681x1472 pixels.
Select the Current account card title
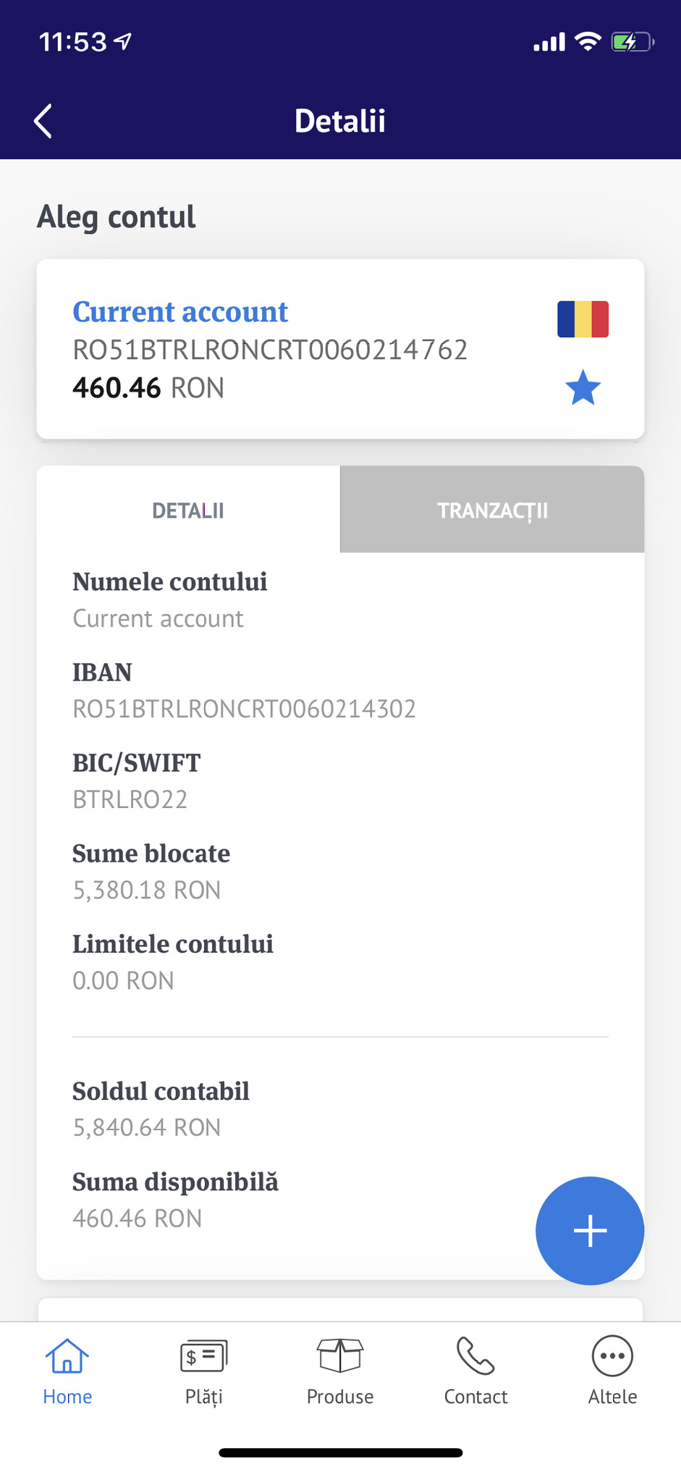coord(180,312)
